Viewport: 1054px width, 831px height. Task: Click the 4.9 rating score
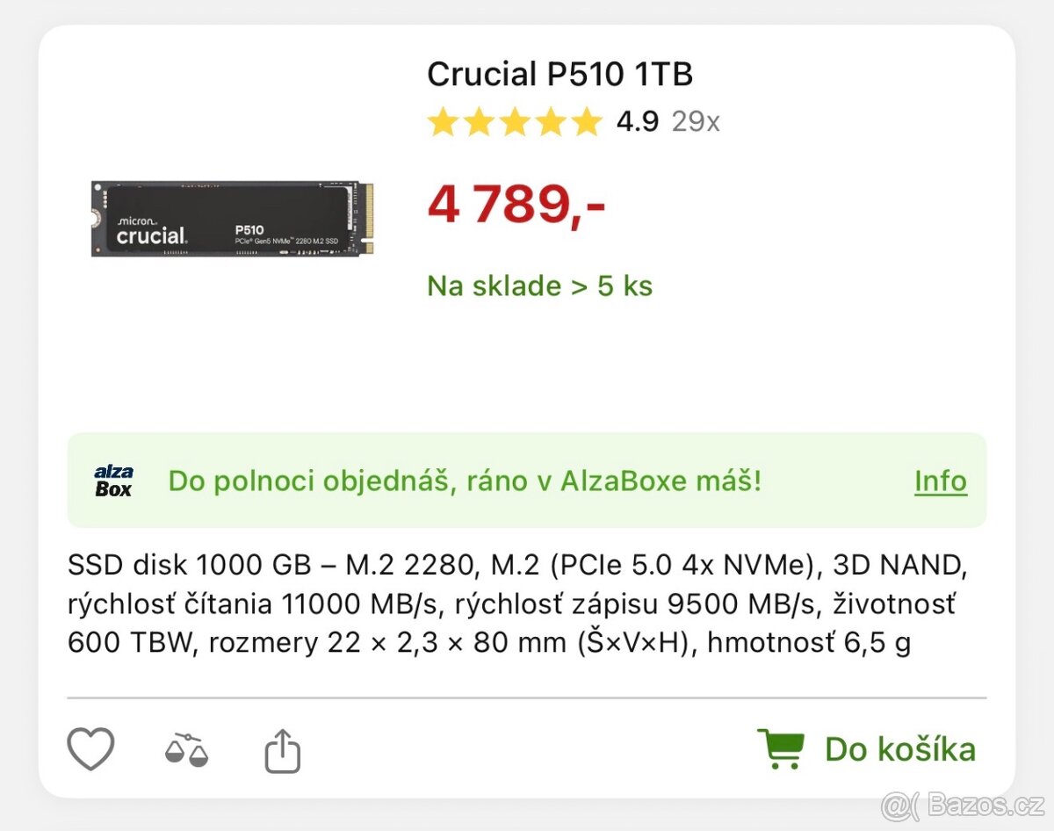637,122
